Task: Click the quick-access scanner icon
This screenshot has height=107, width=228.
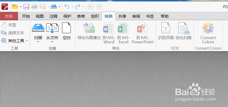Action: coord(54,7)
